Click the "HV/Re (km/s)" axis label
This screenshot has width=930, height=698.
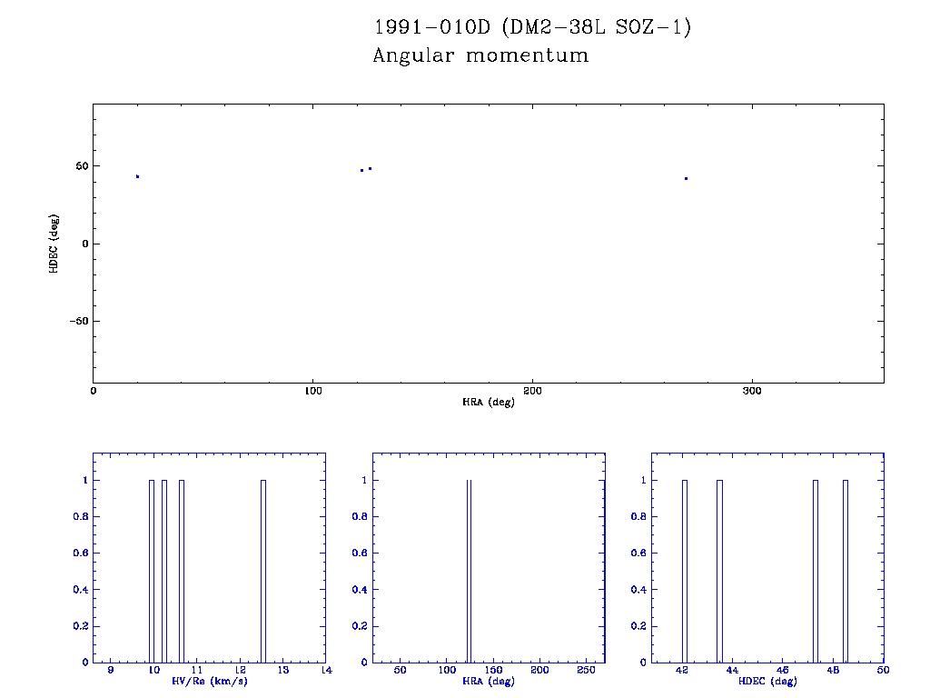point(209,682)
